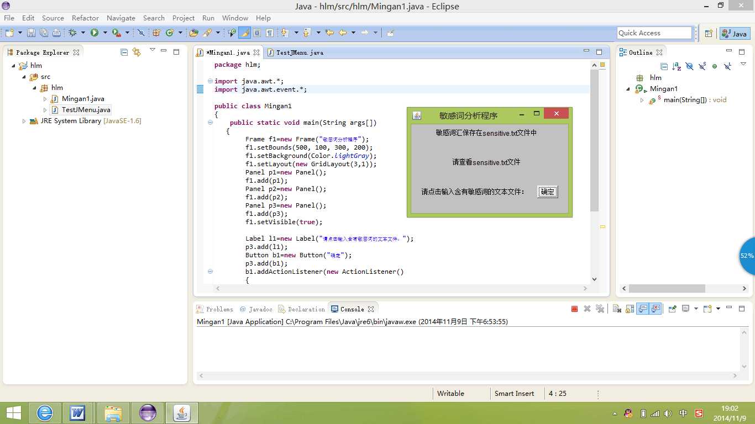Click the Print toolbar icon
755x424 pixels.
(56, 33)
